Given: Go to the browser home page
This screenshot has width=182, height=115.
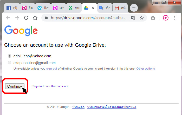Looking at the screenshot, I should pyautogui.click(x=35, y=18).
